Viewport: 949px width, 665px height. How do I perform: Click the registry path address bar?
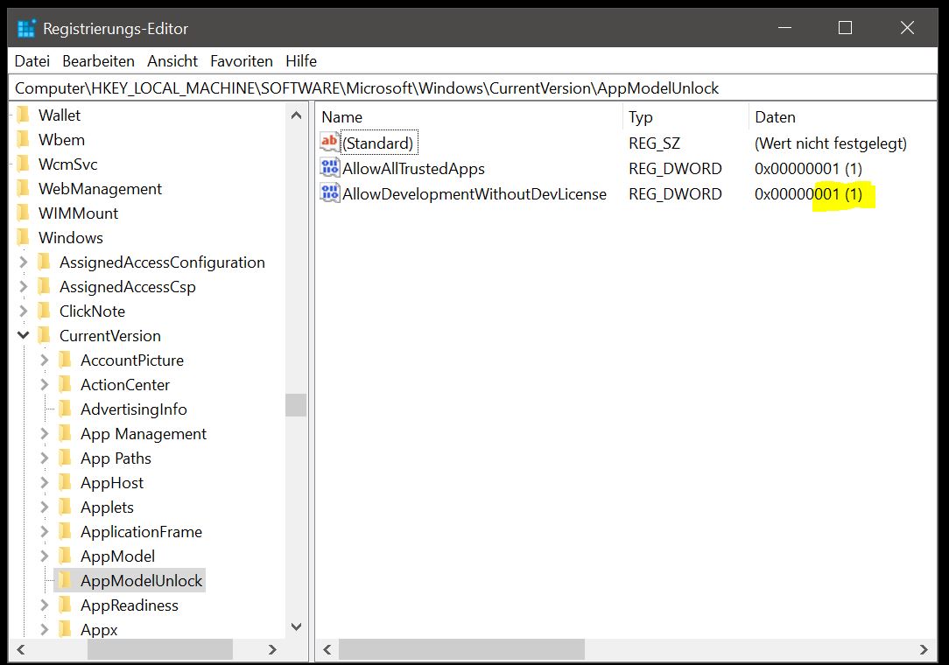(x=473, y=88)
